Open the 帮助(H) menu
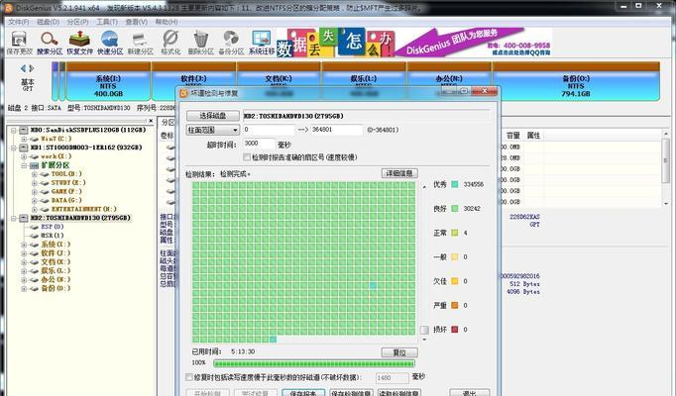 pyautogui.click(x=167, y=22)
